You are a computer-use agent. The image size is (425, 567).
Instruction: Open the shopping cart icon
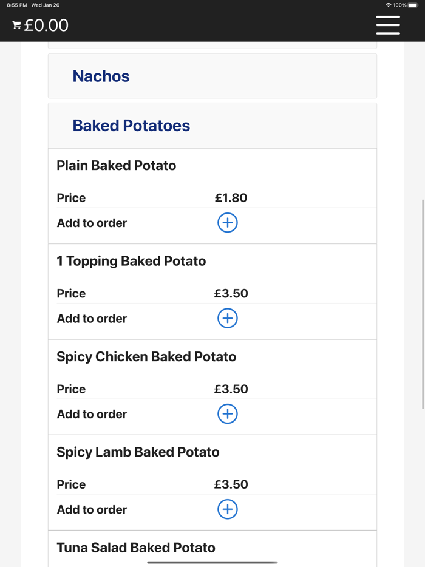[x=17, y=25]
